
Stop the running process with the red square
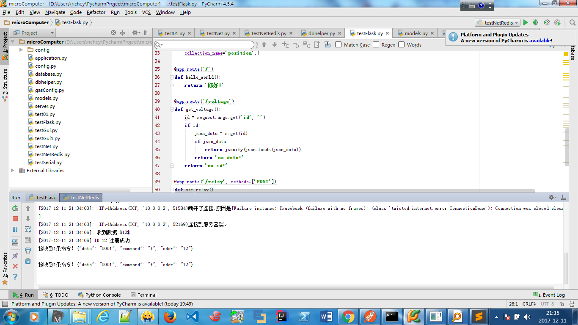pyautogui.click(x=15, y=219)
